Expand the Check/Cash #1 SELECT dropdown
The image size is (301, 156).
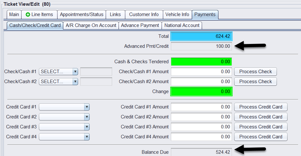pyautogui.click(x=75, y=72)
